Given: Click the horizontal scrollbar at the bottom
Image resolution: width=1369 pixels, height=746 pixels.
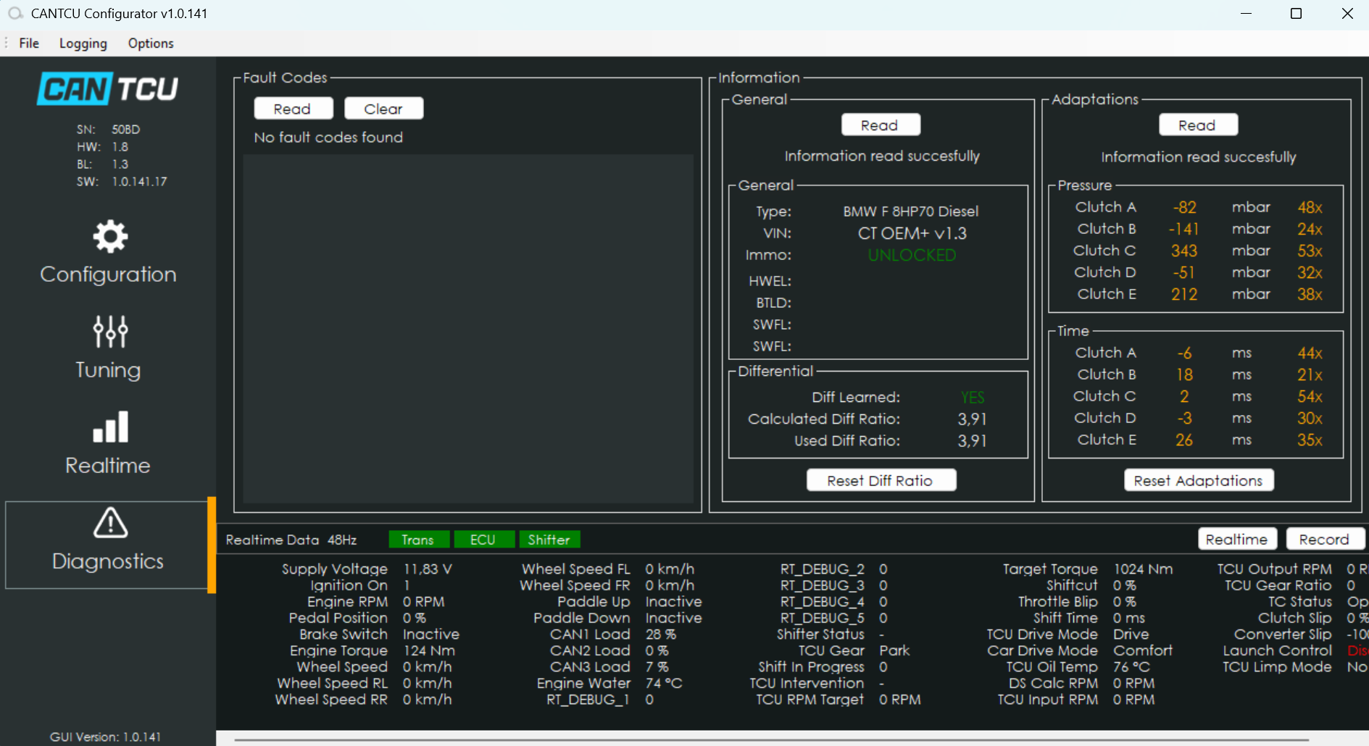Looking at the screenshot, I should [x=771, y=739].
